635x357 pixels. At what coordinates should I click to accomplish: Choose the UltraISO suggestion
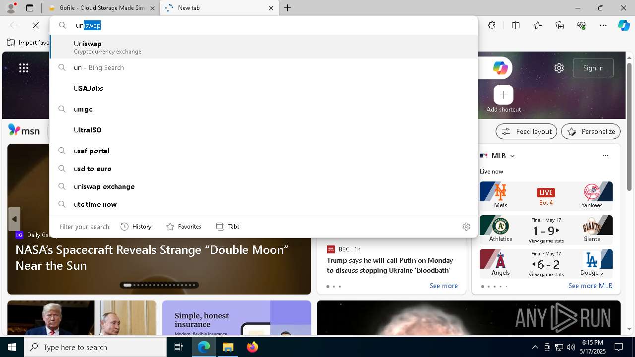[x=263, y=130]
